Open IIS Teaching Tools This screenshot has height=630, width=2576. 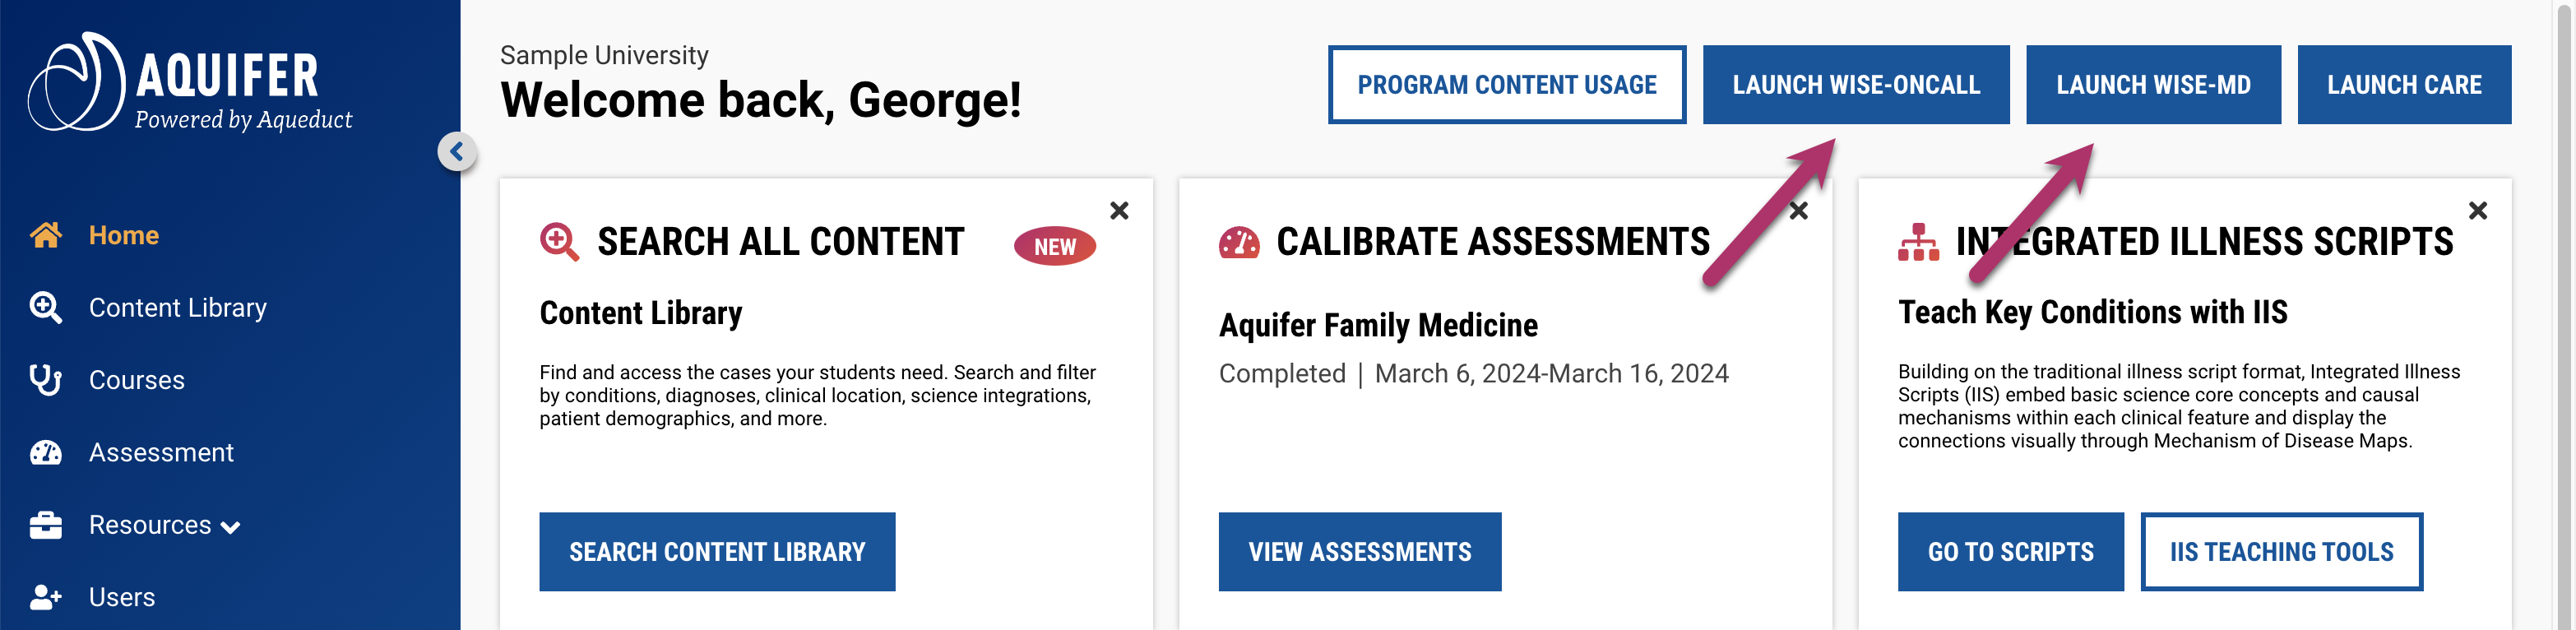click(2280, 552)
